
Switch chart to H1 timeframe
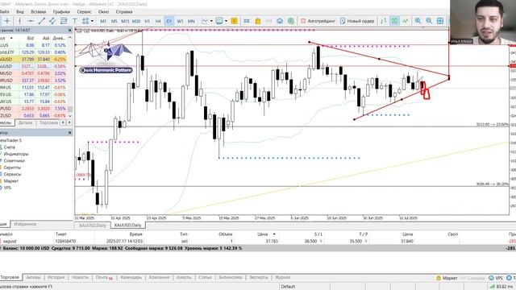click(x=147, y=21)
